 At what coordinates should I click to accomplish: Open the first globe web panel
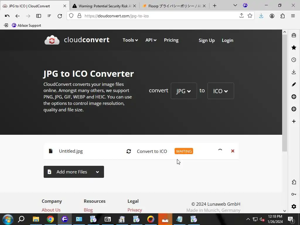coord(294,97)
